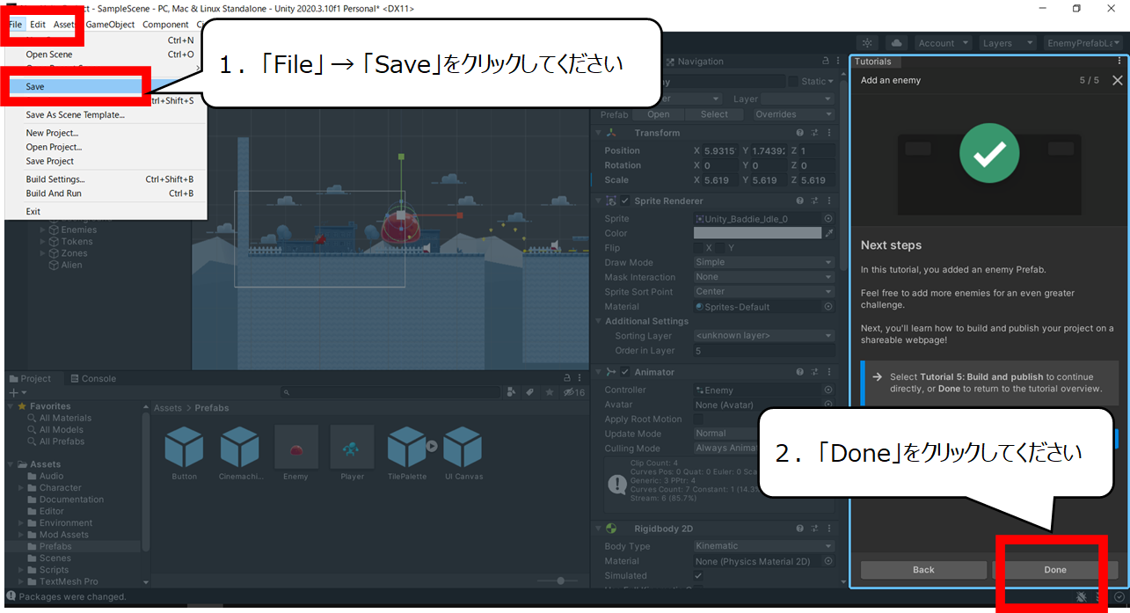Open Transform component help icon

click(799, 133)
